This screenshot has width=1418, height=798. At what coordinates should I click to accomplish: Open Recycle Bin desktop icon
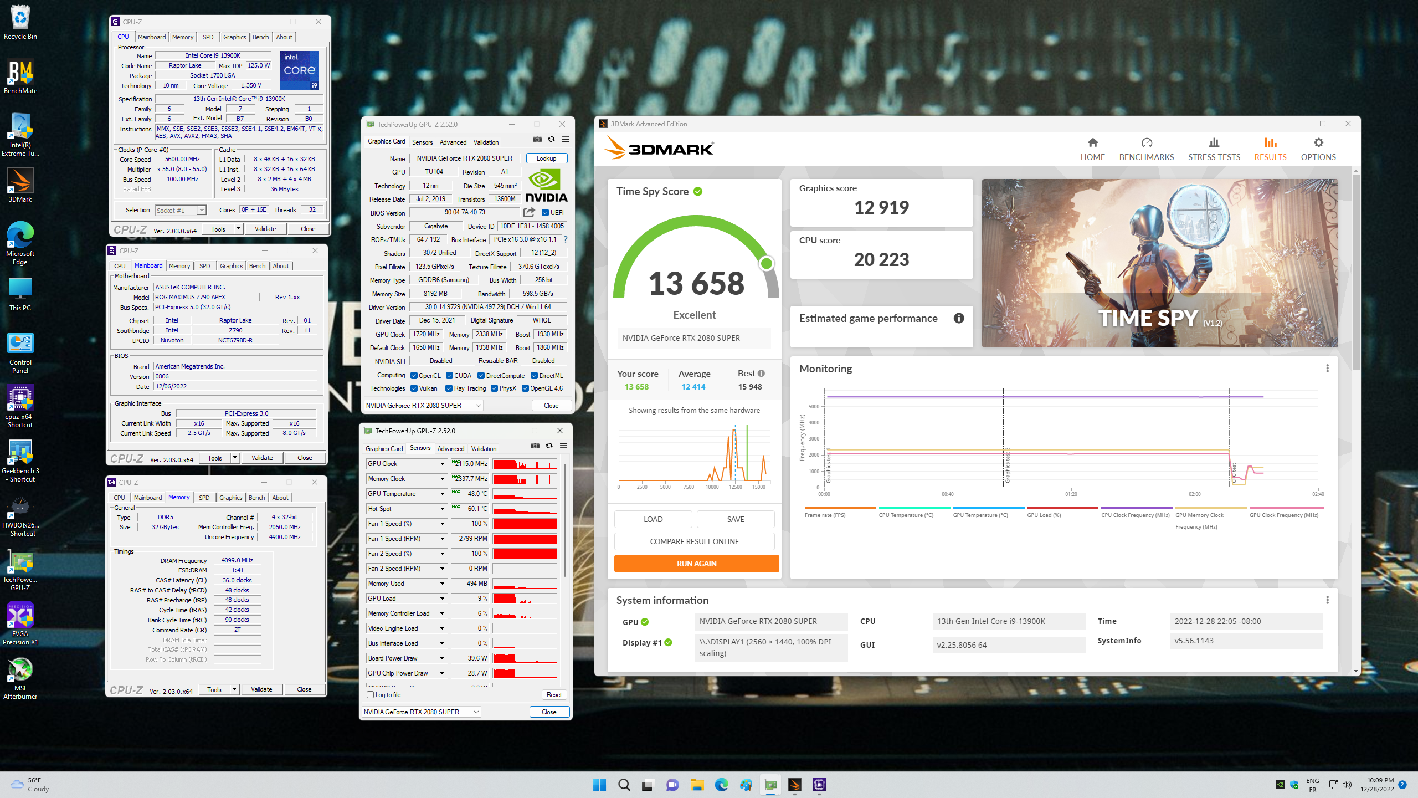[x=20, y=22]
